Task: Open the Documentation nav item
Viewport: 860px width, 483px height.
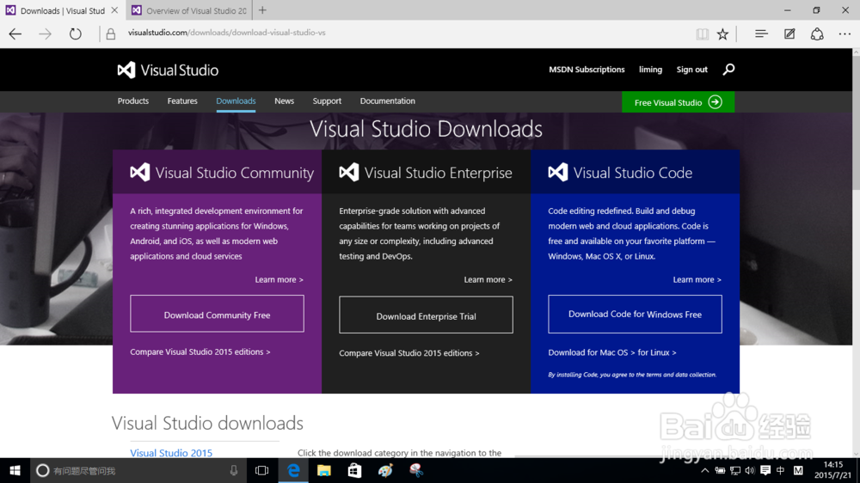Action: pos(387,101)
